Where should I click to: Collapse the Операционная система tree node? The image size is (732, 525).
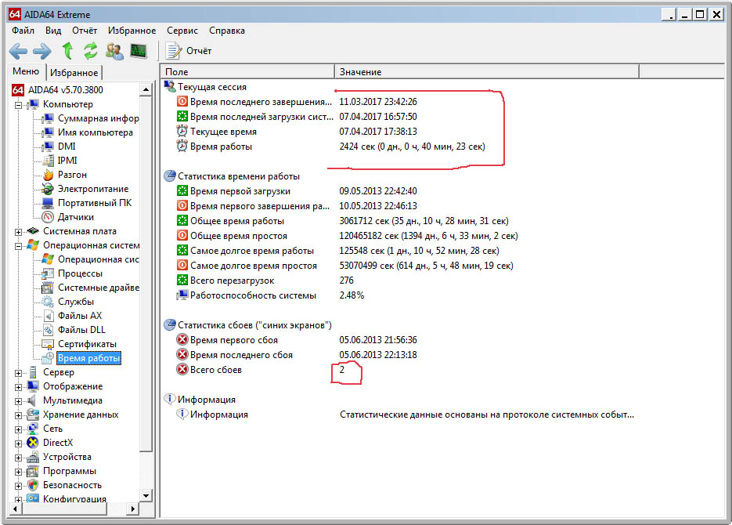[x=18, y=246]
